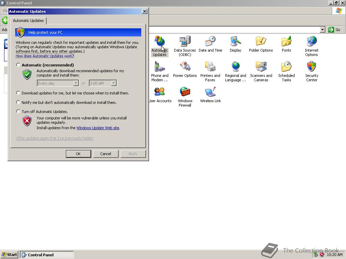
Task: Click the 'Help protect your PC' banner
Action: coord(78,32)
